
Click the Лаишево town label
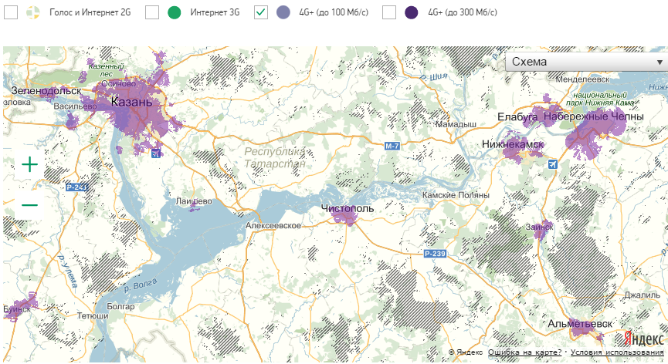[x=194, y=201]
